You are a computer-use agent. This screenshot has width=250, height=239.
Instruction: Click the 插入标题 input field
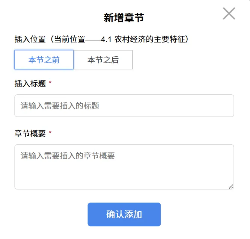tap(124, 106)
